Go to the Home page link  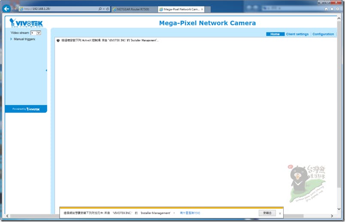click(275, 34)
